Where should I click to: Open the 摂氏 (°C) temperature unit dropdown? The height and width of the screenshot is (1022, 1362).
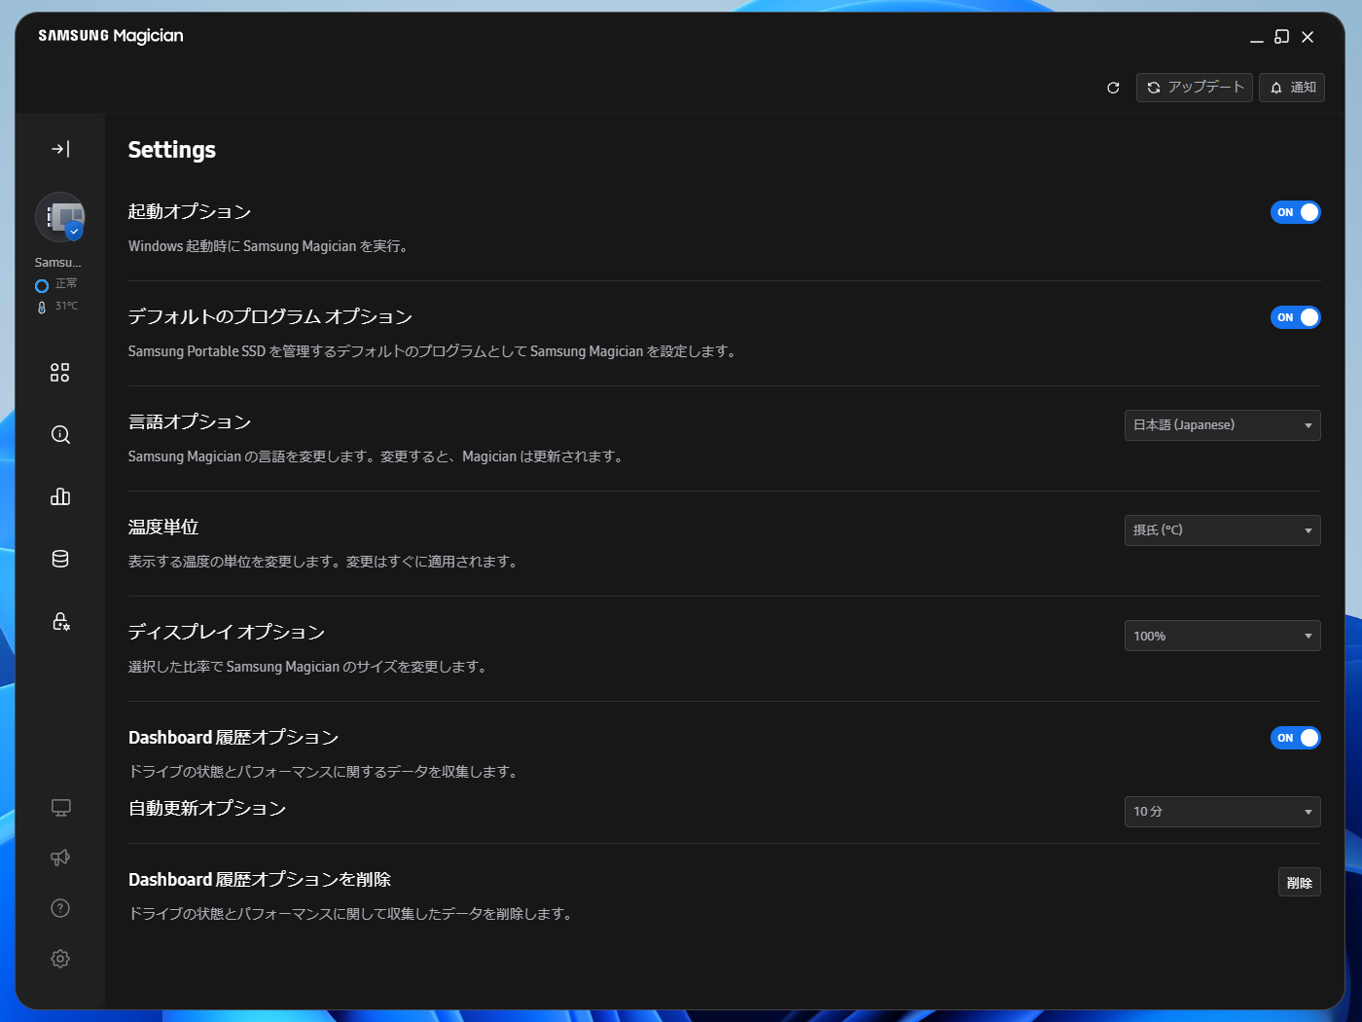point(1223,530)
